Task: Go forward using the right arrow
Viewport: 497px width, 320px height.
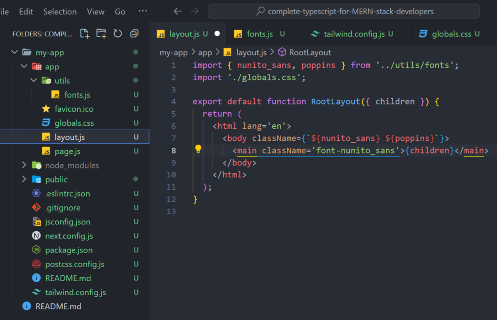Action: point(195,11)
